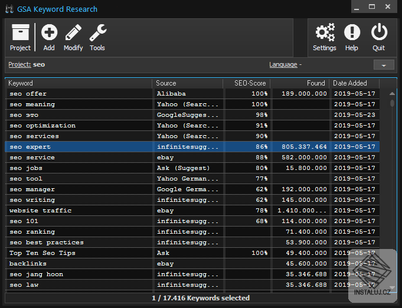Click the Project: link
The image size is (402, 308).
coord(19,64)
